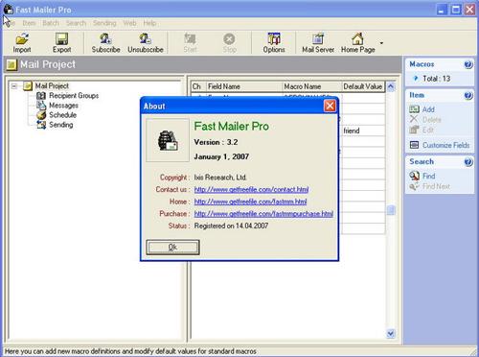Open the Search menu

[76, 23]
